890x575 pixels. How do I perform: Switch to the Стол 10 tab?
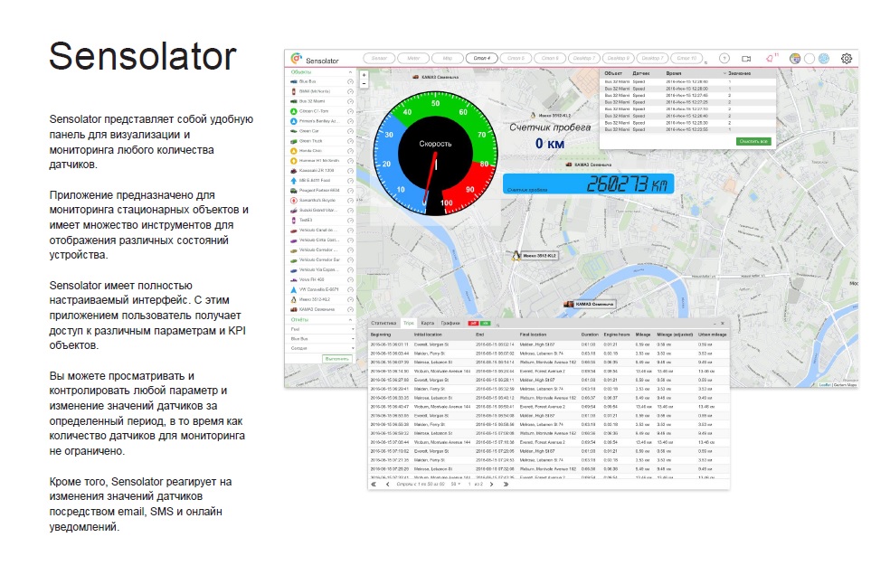click(x=686, y=59)
